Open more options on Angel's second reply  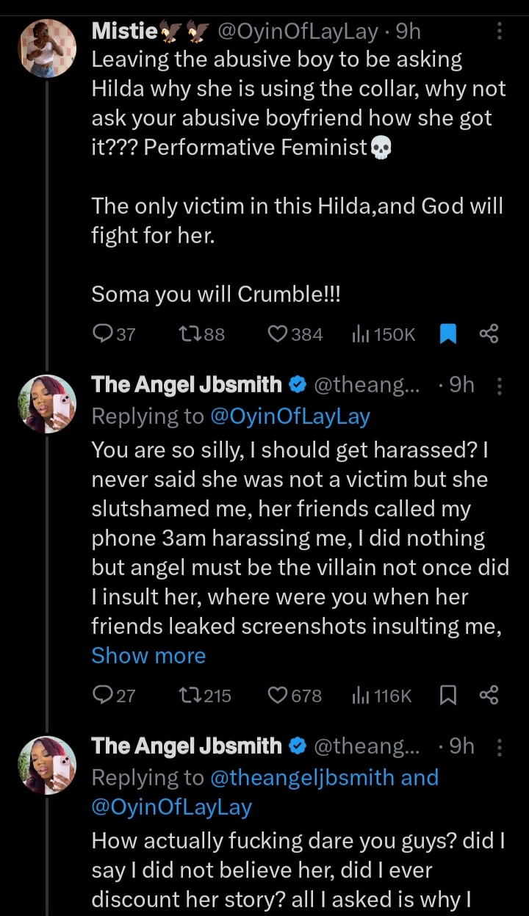coord(500,746)
